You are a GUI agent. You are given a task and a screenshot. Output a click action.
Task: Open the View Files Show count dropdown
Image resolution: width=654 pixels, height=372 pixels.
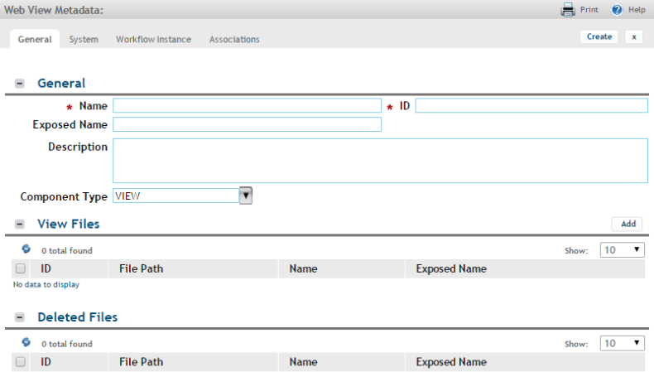click(622, 249)
